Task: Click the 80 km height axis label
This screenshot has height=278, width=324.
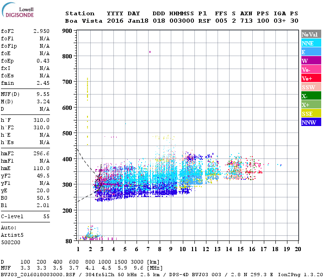Action: (69, 241)
